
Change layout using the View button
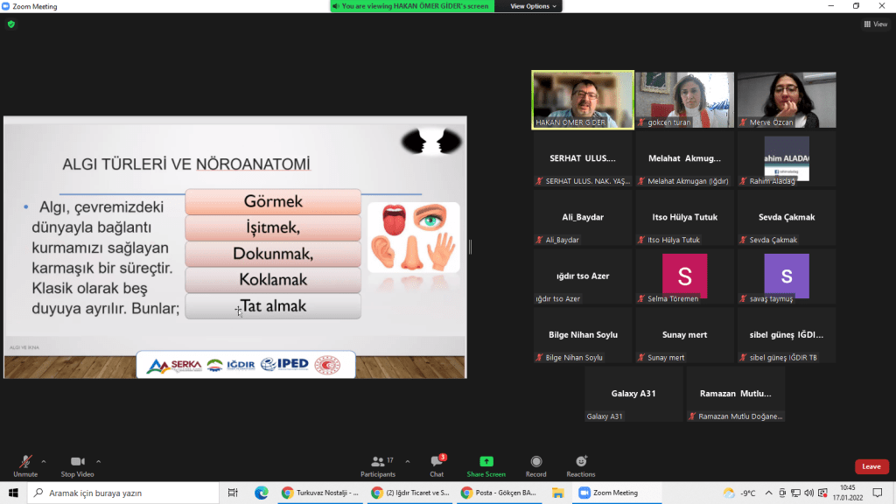tap(875, 24)
